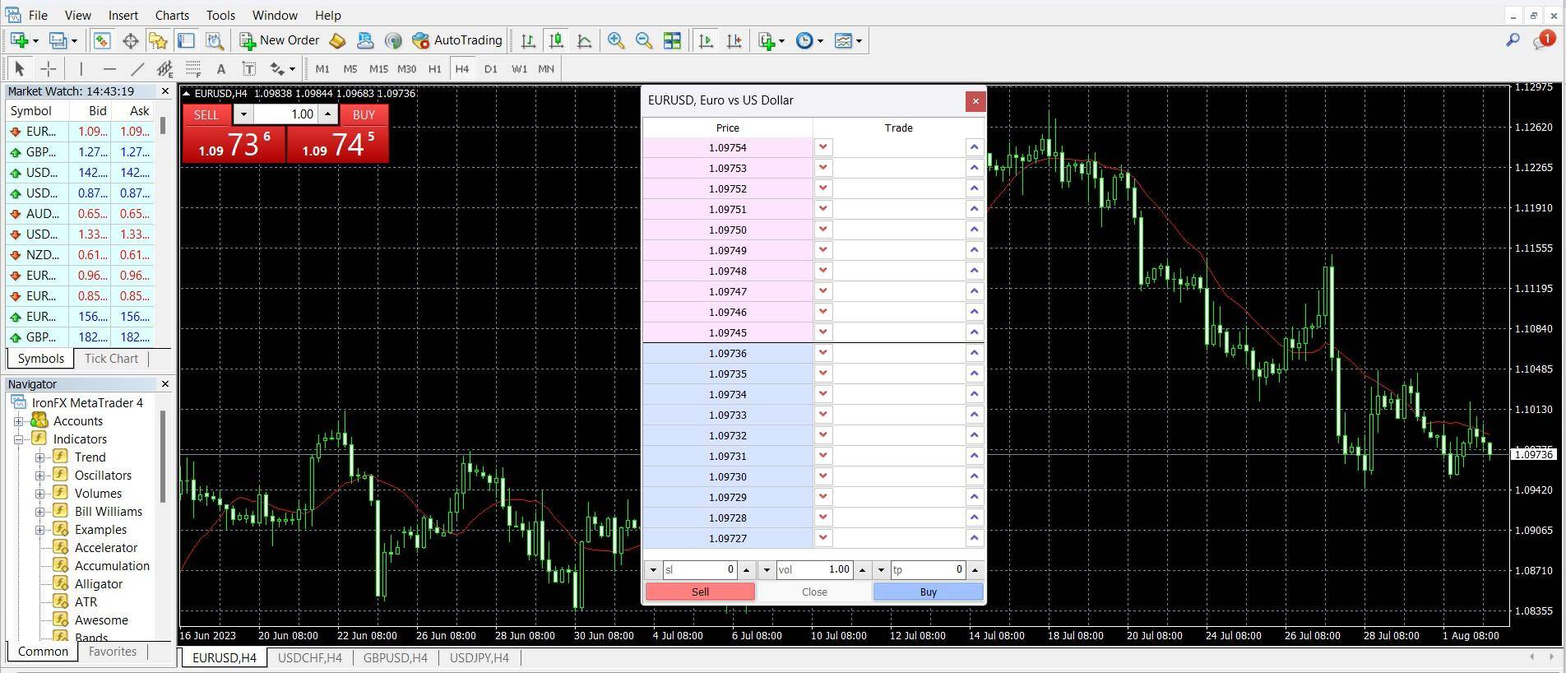Click the SELL 1.09 73 one-click button
The image size is (1566, 673).
234,144
